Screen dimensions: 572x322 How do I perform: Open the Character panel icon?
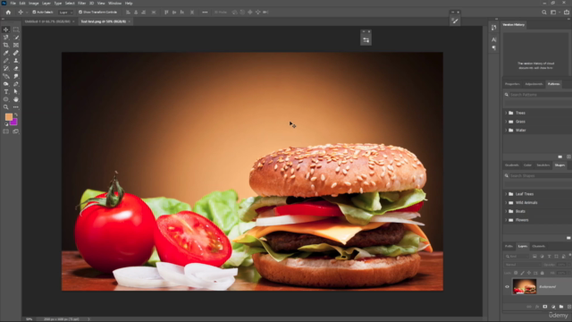[x=493, y=39]
